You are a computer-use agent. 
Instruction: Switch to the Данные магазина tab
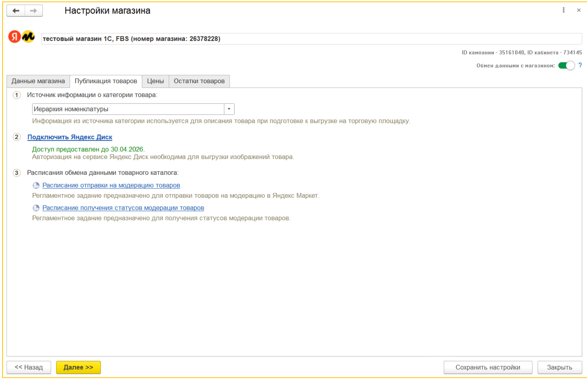pyautogui.click(x=38, y=81)
